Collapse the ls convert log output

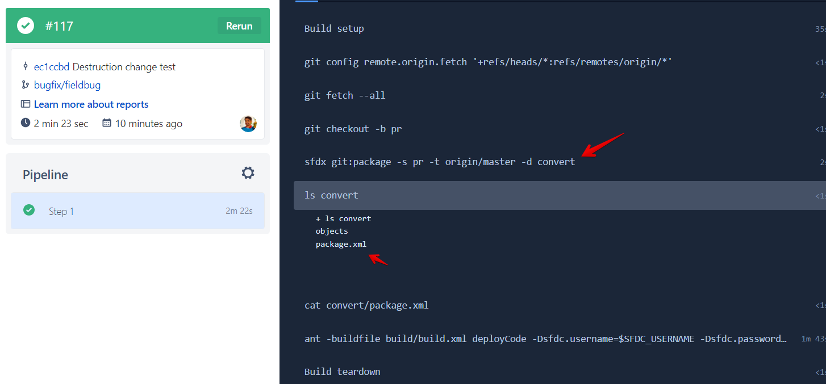coord(331,195)
